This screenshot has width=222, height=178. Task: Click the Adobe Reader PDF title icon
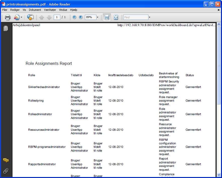pos(4,4)
